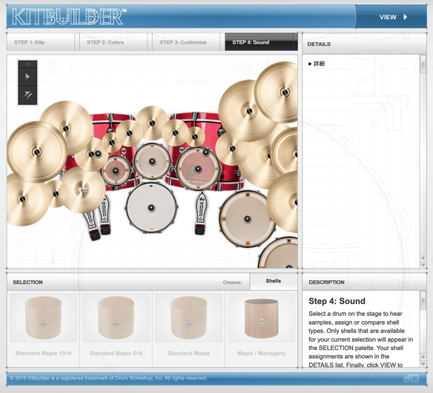Image resolution: width=433 pixels, height=393 pixels.
Task: Click the Kitbuilder logo
Action: (x=69, y=17)
